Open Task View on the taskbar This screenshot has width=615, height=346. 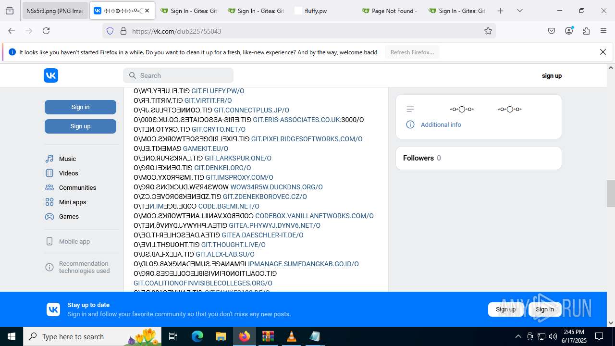pos(173,336)
